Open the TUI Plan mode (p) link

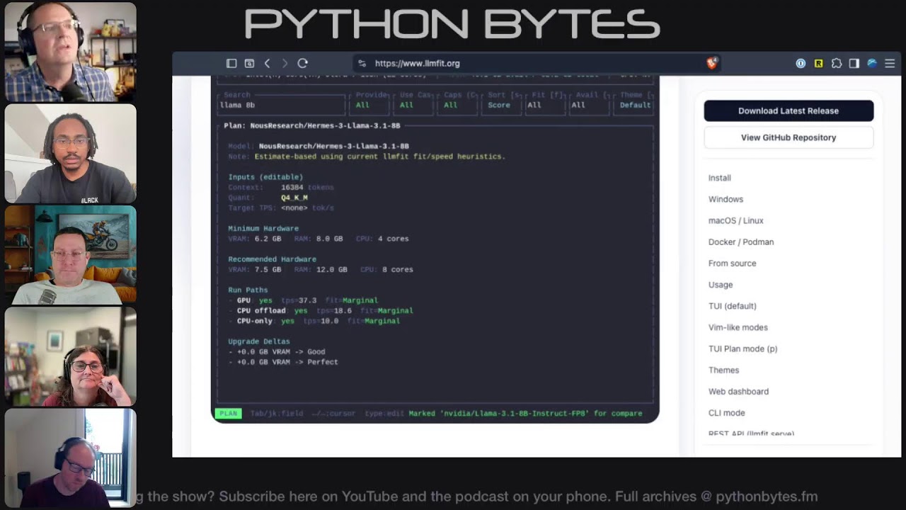[742, 348]
